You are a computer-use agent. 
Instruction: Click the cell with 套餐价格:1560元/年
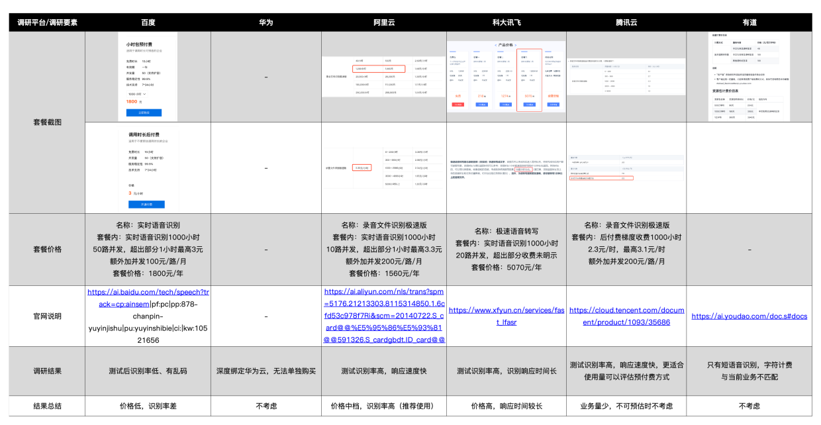pyautogui.click(x=383, y=249)
